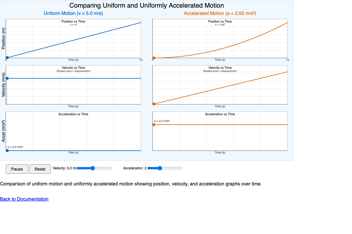Click the Acceleration slider handle
Image resolution: width=352 pixels, height=234 pixels.
(160, 168)
